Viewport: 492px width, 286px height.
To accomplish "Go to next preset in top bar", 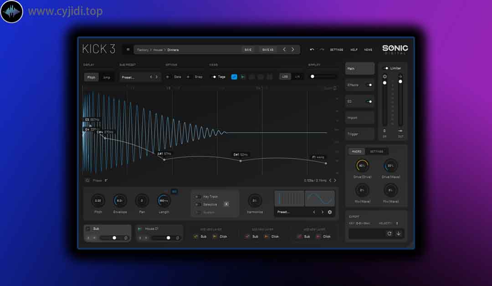I will click(293, 50).
